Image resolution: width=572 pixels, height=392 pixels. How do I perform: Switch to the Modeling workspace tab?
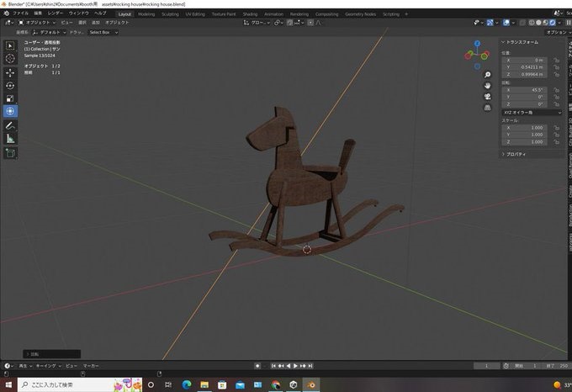coord(146,14)
